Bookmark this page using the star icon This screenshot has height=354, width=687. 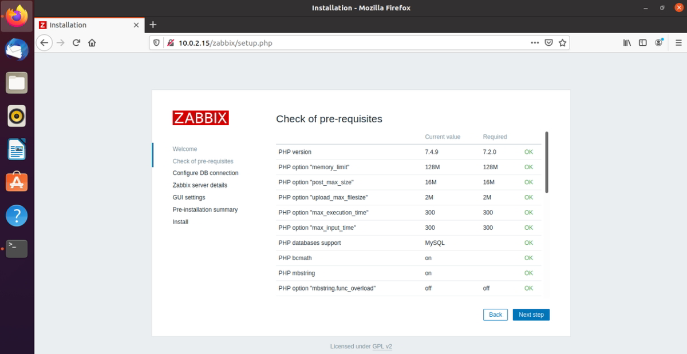click(x=562, y=42)
